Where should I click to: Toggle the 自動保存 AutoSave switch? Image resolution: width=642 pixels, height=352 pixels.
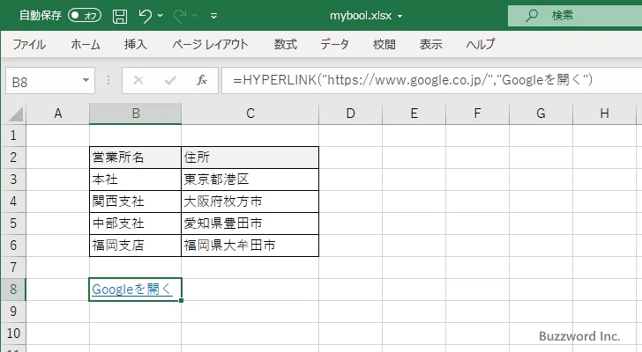click(85, 16)
